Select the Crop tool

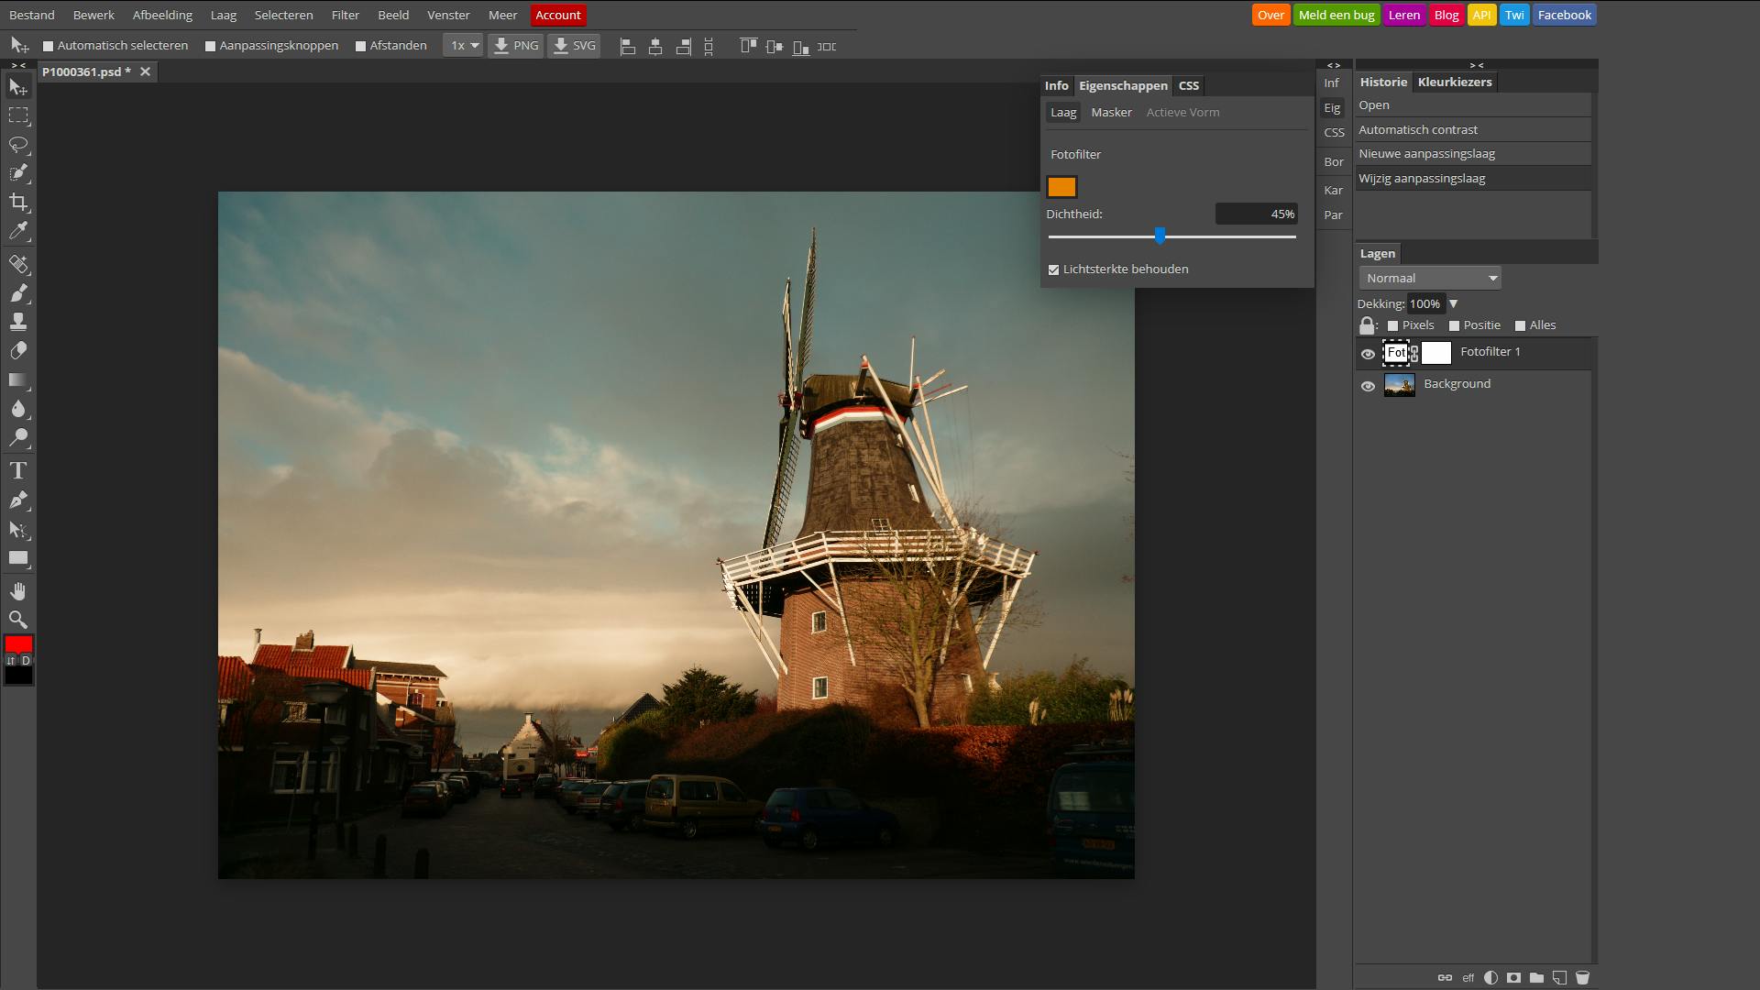pos(18,203)
